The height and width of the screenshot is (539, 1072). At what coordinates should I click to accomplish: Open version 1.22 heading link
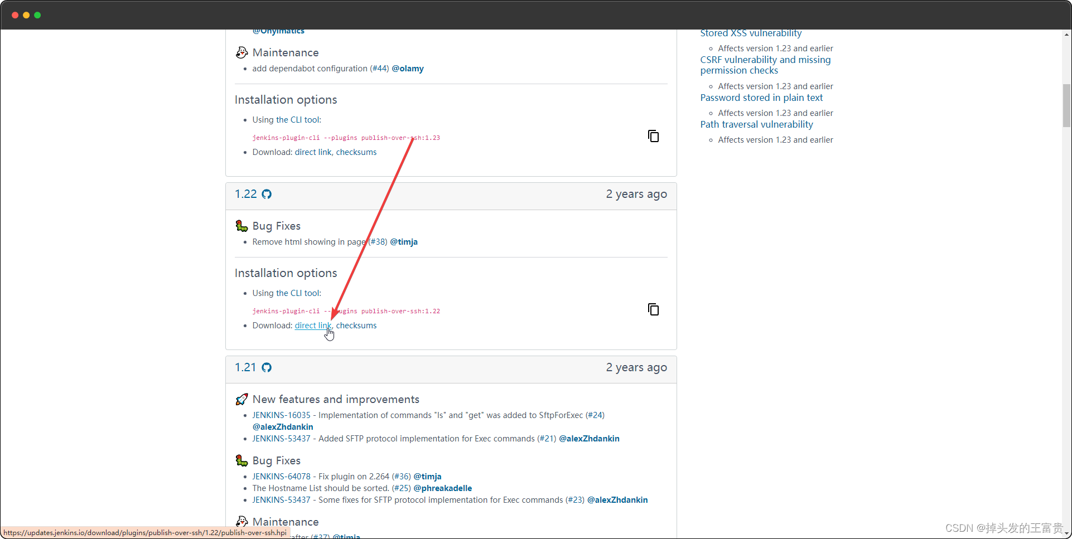tap(245, 194)
